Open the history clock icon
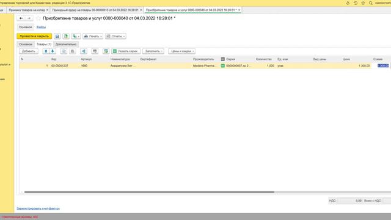Viewport: 391px width, 220px height. pyautogui.click(x=356, y=3)
